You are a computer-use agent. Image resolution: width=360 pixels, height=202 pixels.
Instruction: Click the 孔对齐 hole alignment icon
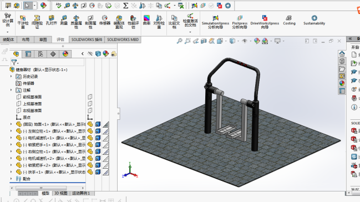coord(52,20)
